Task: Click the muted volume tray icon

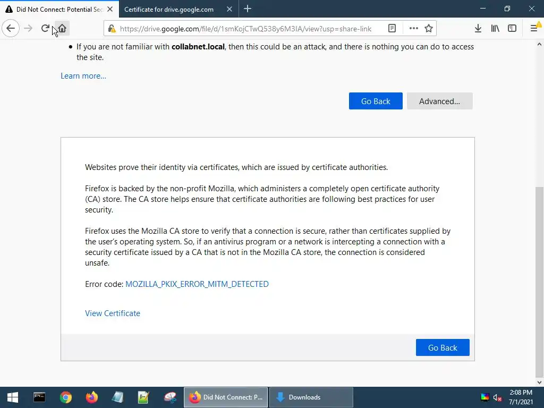Action: click(497, 397)
